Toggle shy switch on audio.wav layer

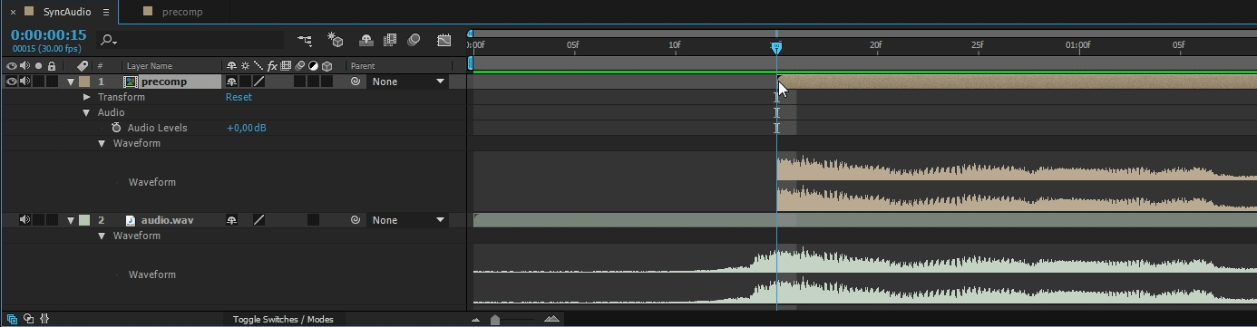(232, 220)
